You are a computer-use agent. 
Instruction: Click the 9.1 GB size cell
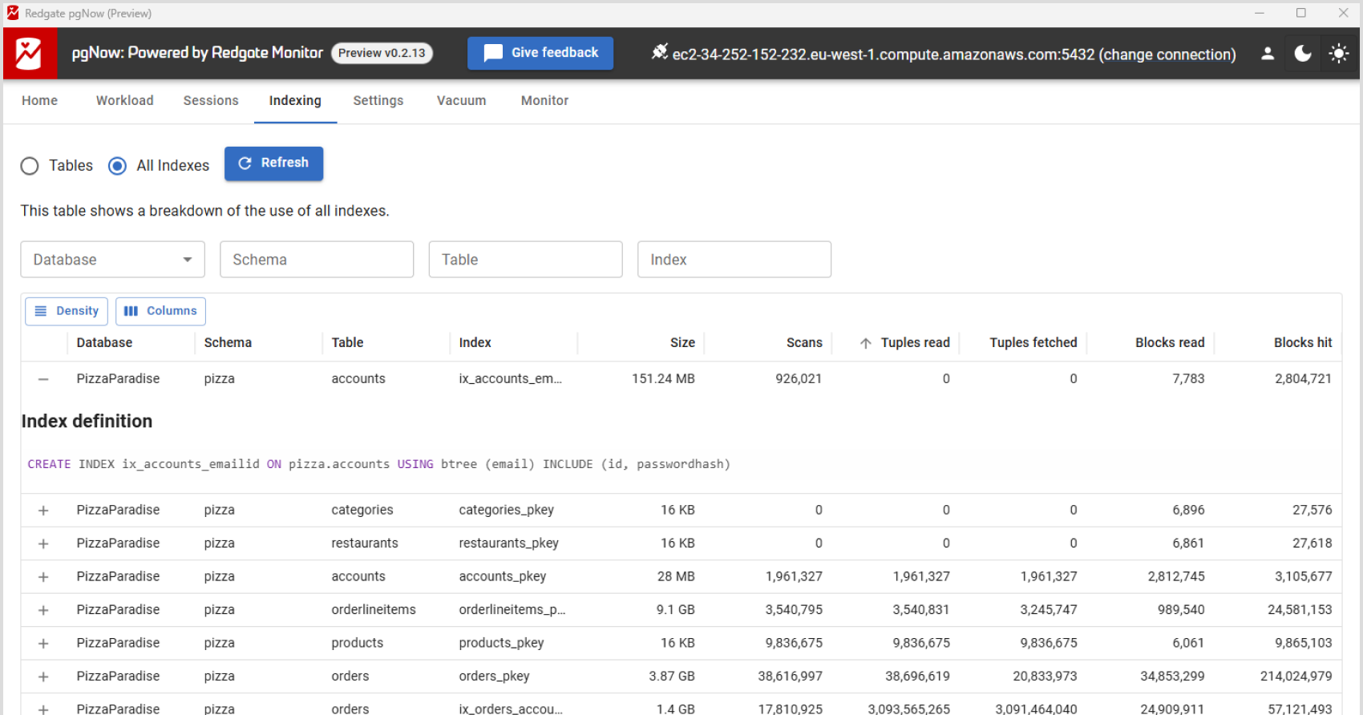[675, 609]
